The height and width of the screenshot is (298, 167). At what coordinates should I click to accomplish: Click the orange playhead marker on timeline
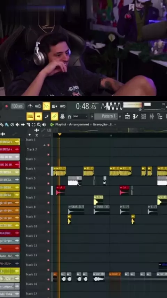59,134
